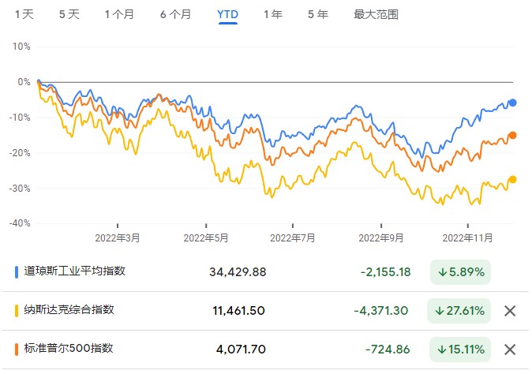Viewport: 532px width, 374px height.
Task: Click the -4,371.30 change value
Action: [x=381, y=311]
